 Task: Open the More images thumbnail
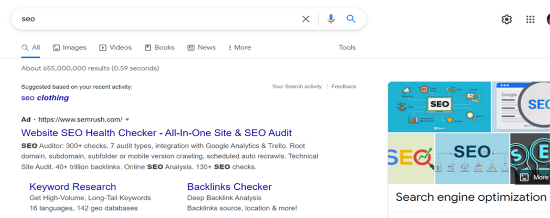[x=534, y=177]
